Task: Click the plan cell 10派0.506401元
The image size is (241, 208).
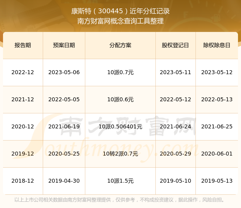Action: pyautogui.click(x=120, y=127)
